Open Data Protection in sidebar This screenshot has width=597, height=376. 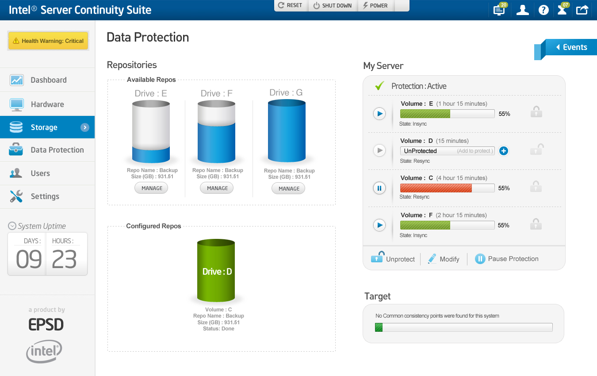click(47, 150)
